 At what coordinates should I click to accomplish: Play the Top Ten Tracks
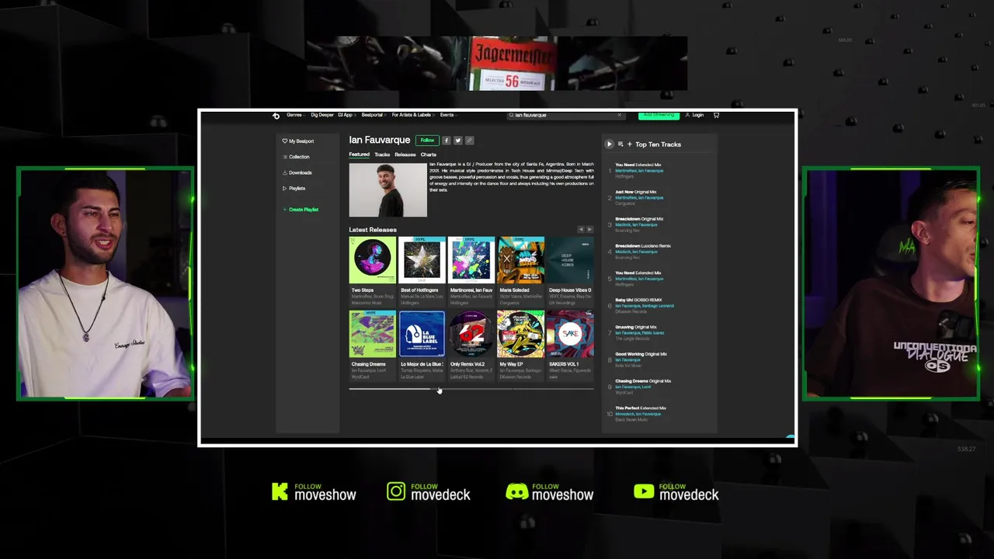click(609, 144)
